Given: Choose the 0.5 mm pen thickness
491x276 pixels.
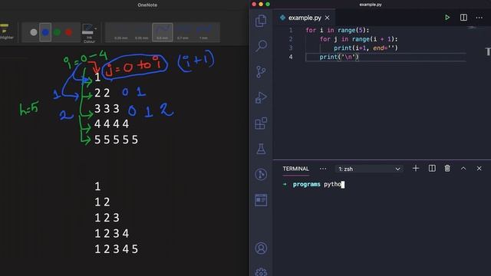Looking at the screenshot, I should pyautogui.click(x=162, y=32).
